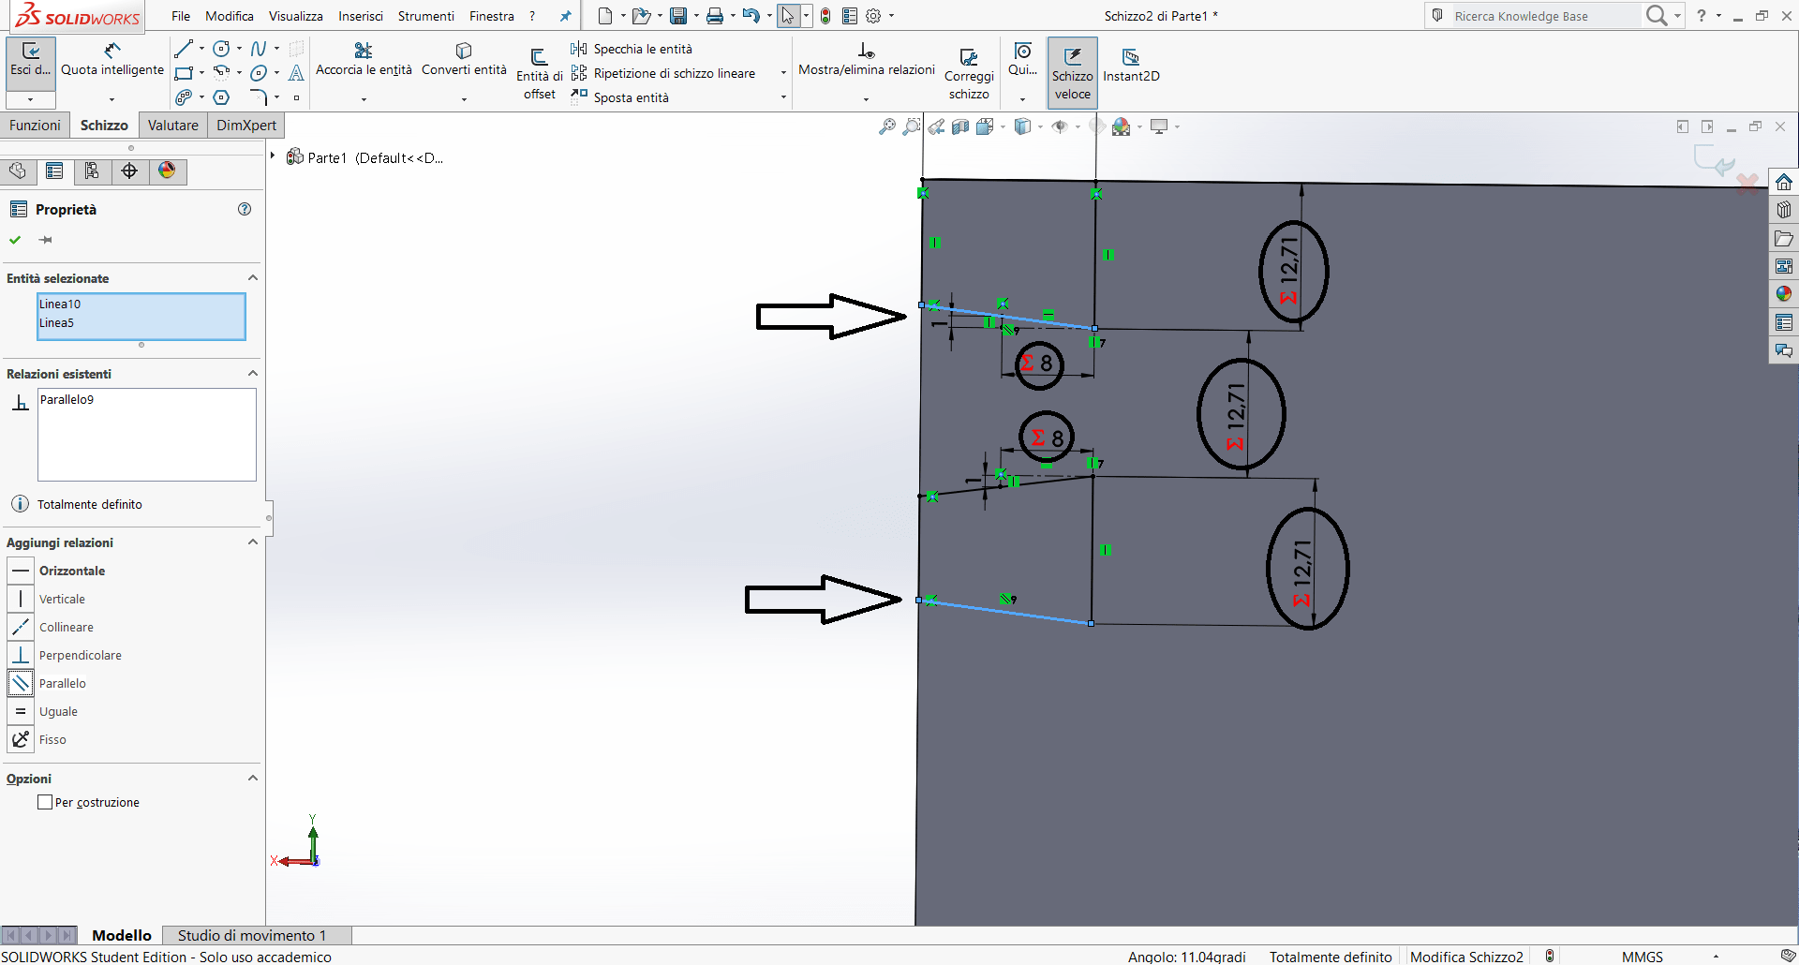Open View Palette in task pane
1799x965 pixels.
tap(1783, 266)
